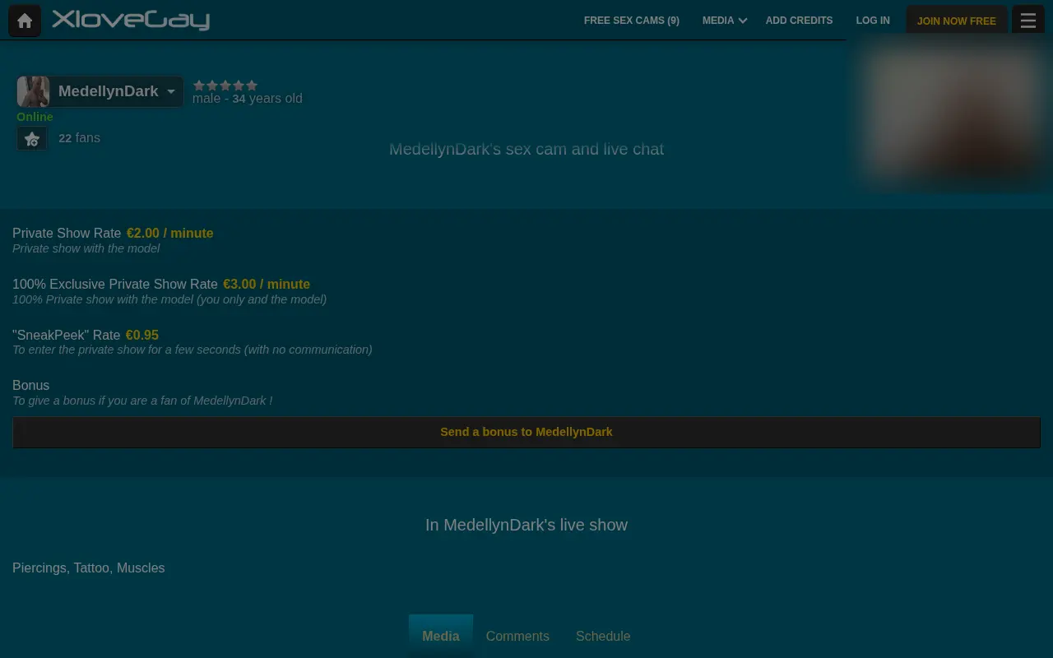Screen dimensions: 1053x658
Task: Open Free Sex Cams (9) link
Action: [x=632, y=21]
